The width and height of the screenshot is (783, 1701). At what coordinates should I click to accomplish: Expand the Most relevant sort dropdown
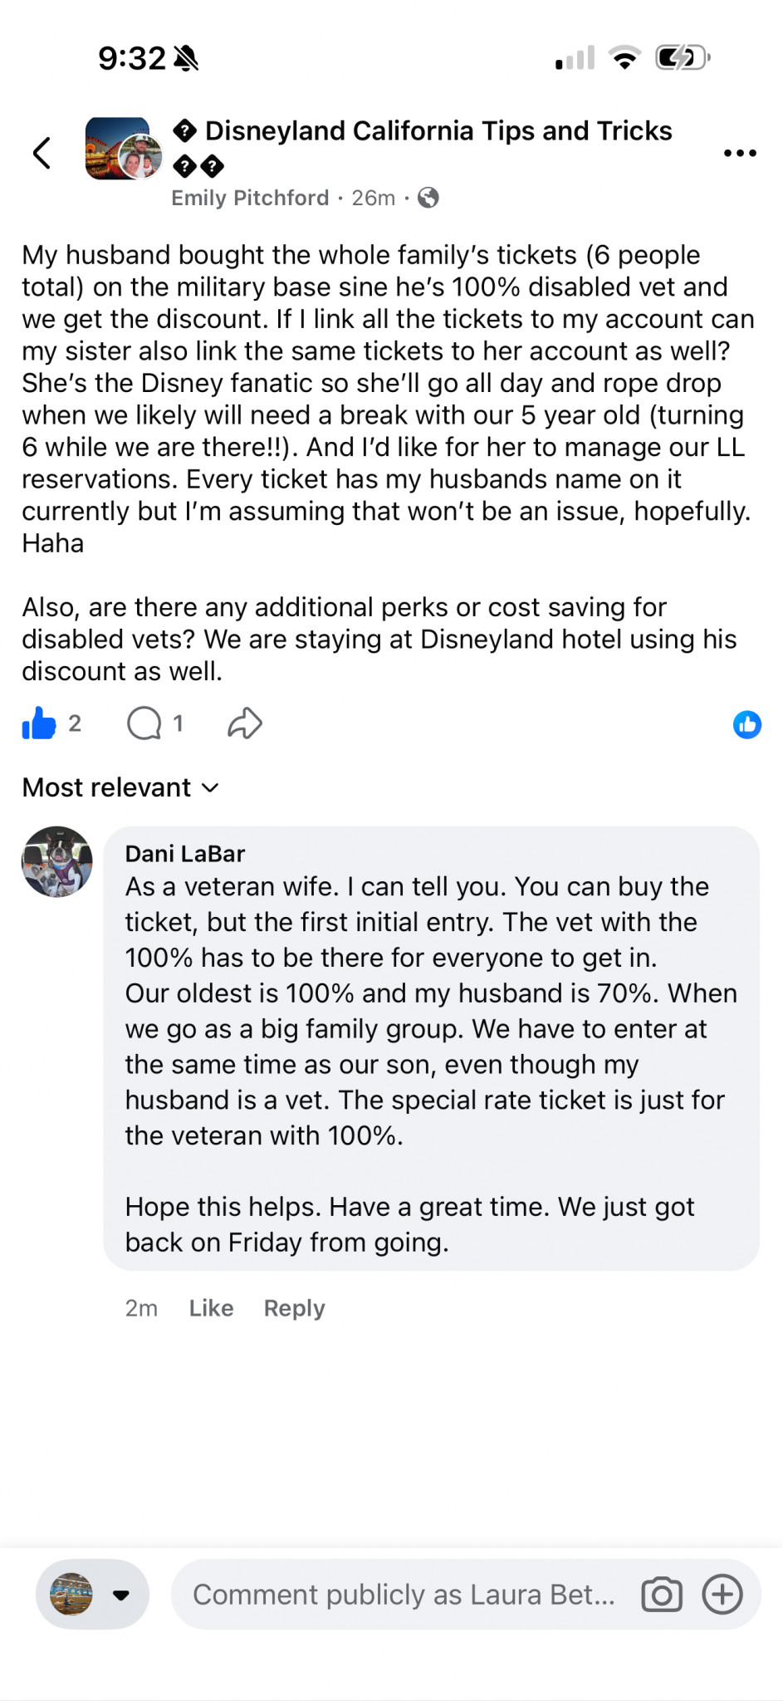(x=120, y=787)
